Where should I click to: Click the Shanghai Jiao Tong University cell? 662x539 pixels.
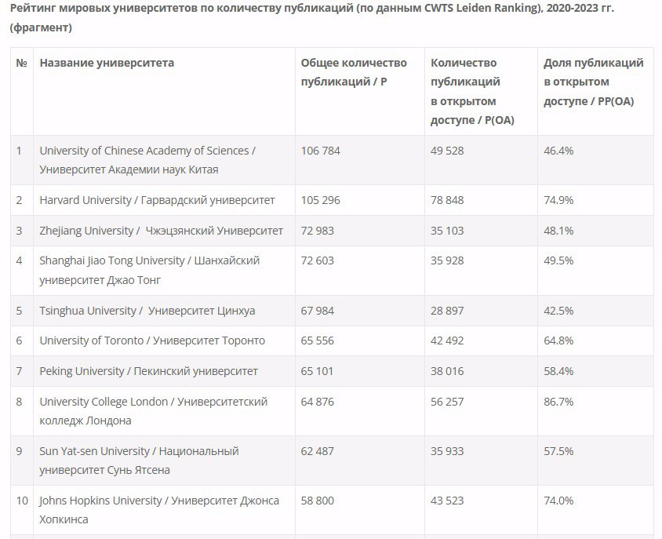point(149,270)
